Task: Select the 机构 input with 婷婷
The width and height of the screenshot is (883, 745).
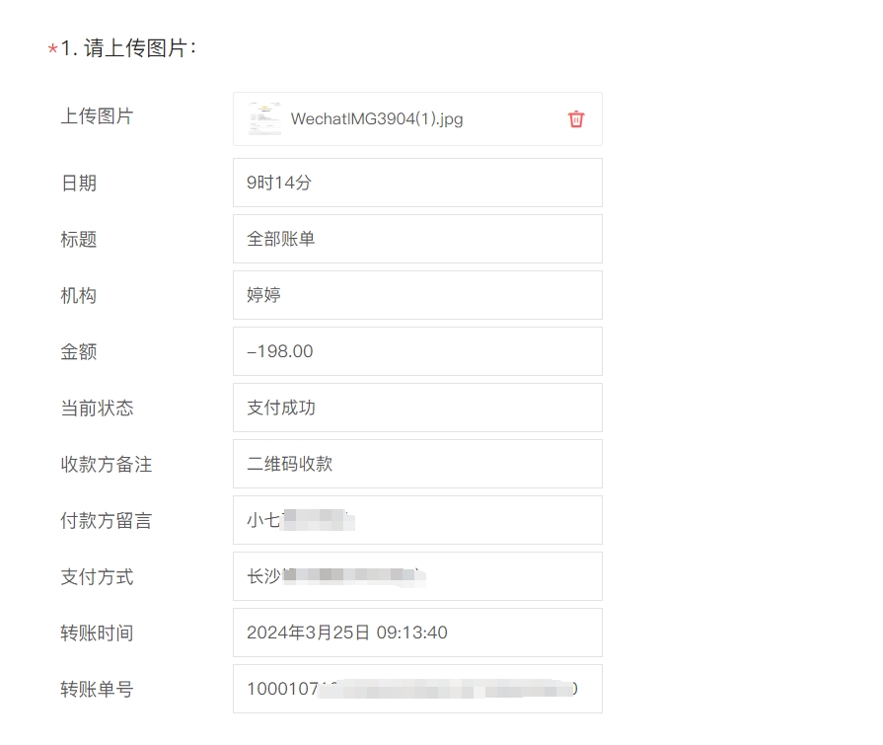Action: pyautogui.click(x=417, y=295)
